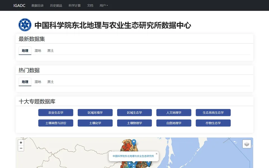Open the map layers control
The width and height of the screenshot is (269, 168).
247,144
